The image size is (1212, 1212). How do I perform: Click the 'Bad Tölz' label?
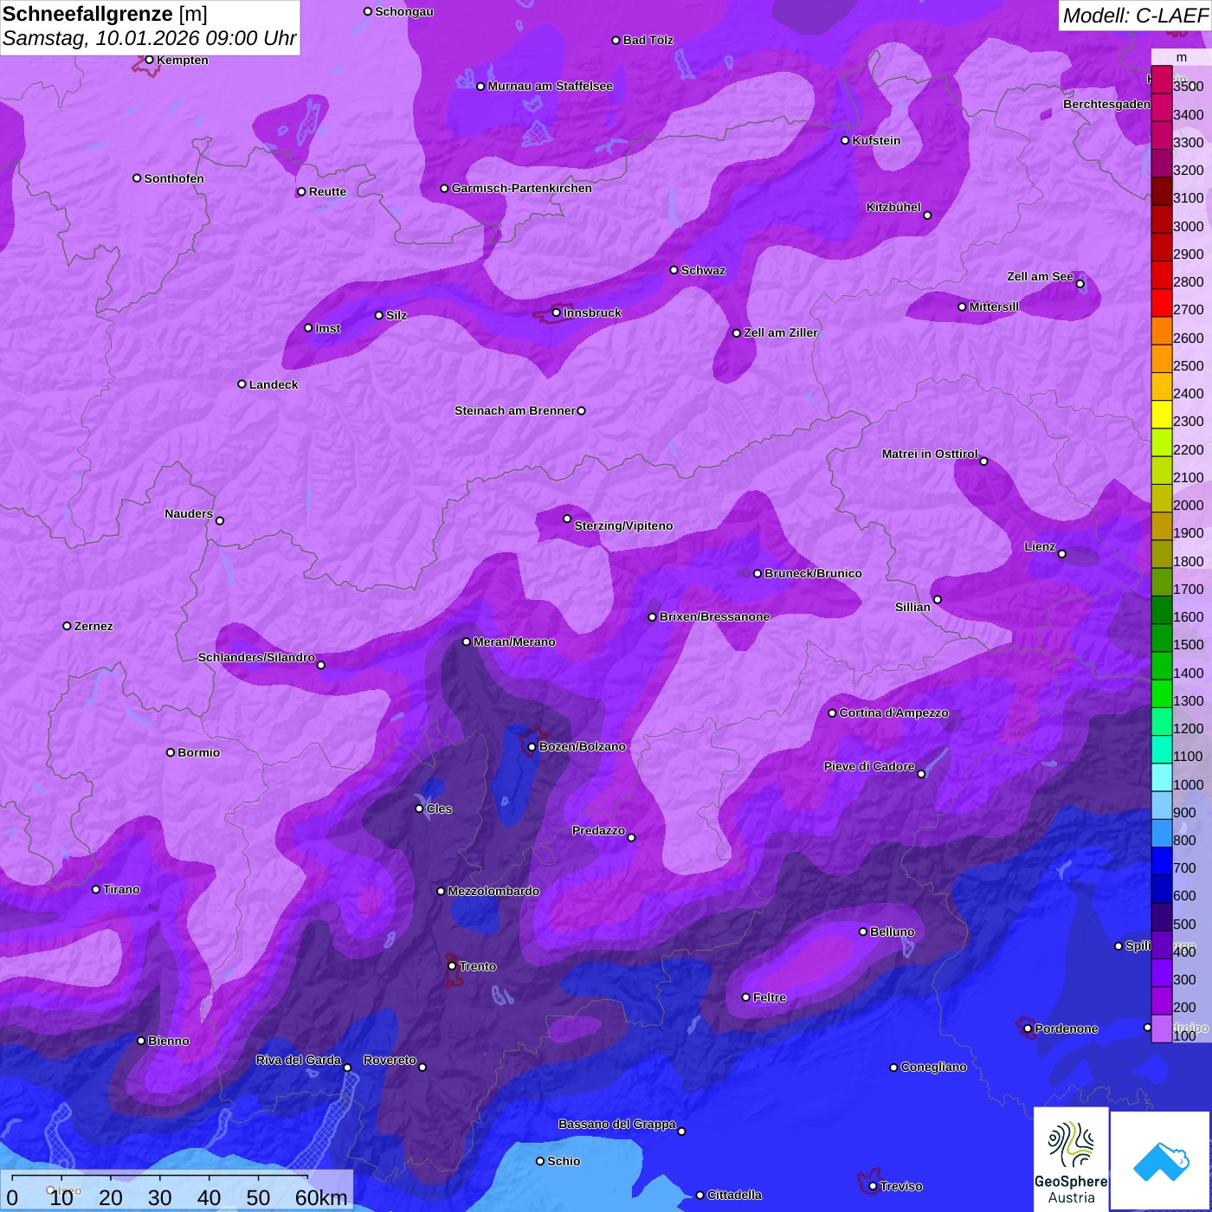648,40
